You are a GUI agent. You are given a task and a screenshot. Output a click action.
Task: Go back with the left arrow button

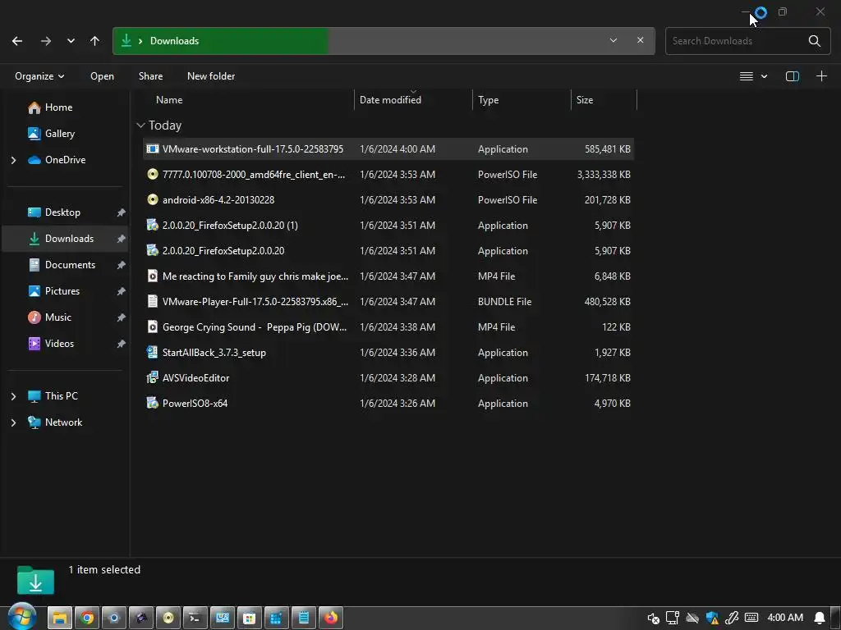(17, 41)
